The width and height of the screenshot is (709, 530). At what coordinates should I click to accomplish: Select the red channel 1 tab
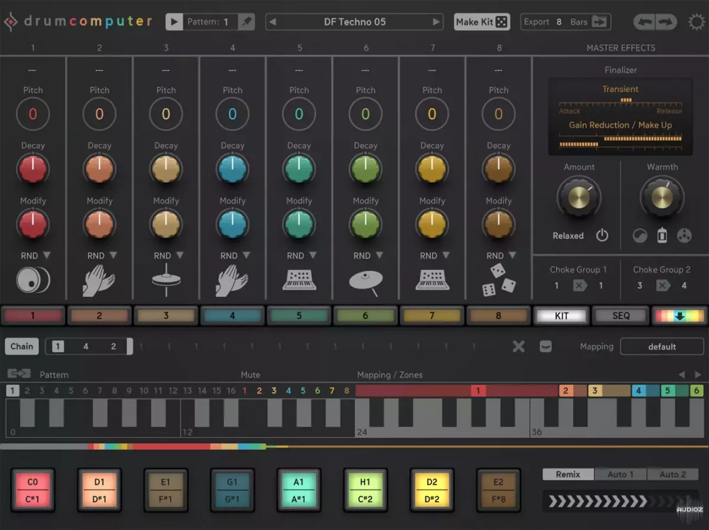[32, 316]
